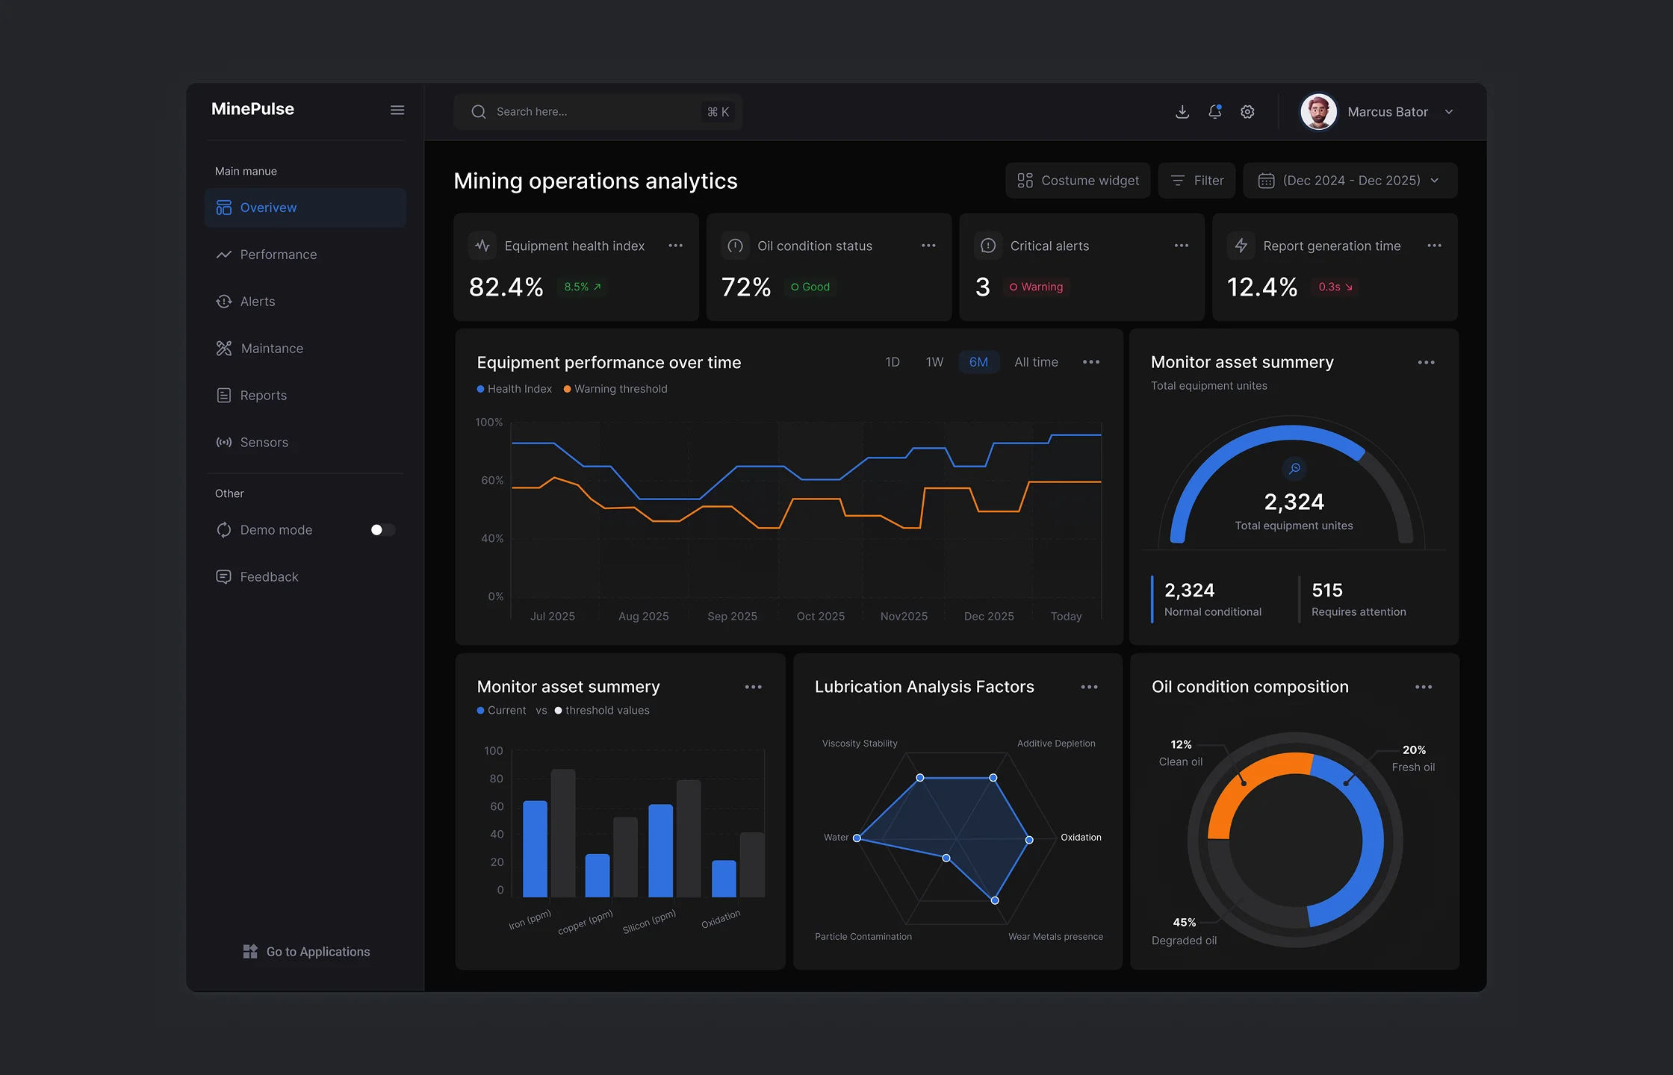1673x1075 pixels.
Task: Toggle the Demo mode switch
Action: [x=382, y=530]
